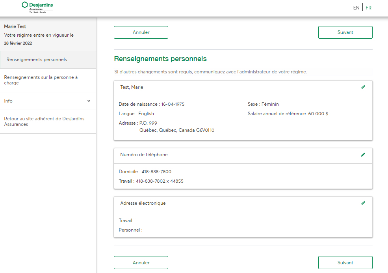Image resolution: width=388 pixels, height=273 pixels.
Task: Click the Salaire annuel de référence value
Action: (318, 114)
